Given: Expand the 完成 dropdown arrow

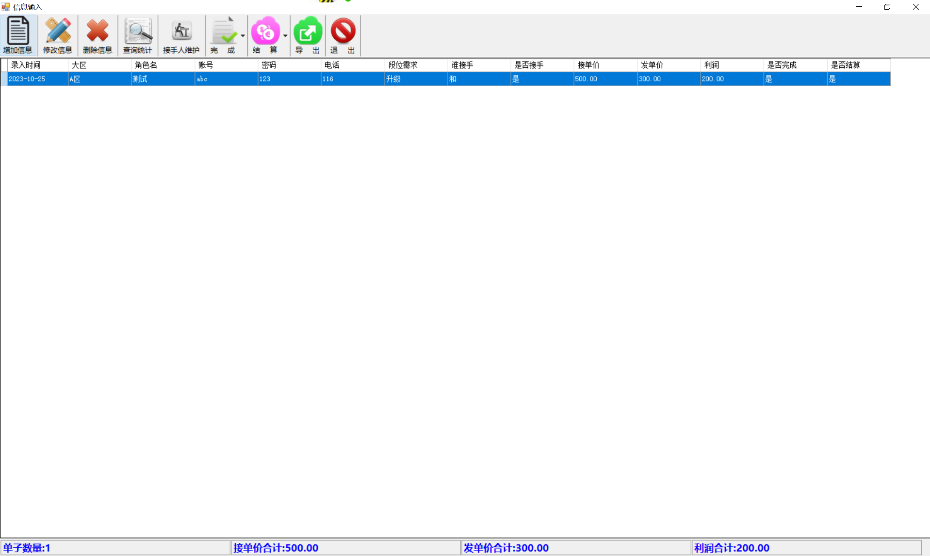Looking at the screenshot, I should (x=243, y=35).
